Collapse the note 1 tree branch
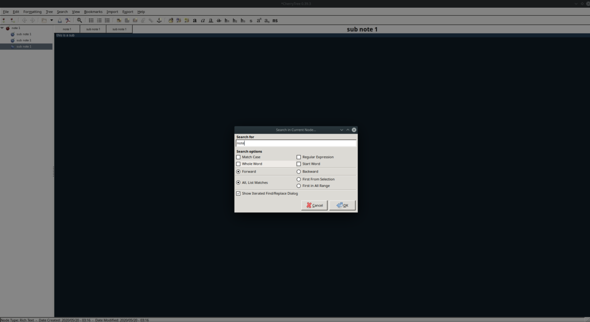The height and width of the screenshot is (322, 590). [3, 28]
